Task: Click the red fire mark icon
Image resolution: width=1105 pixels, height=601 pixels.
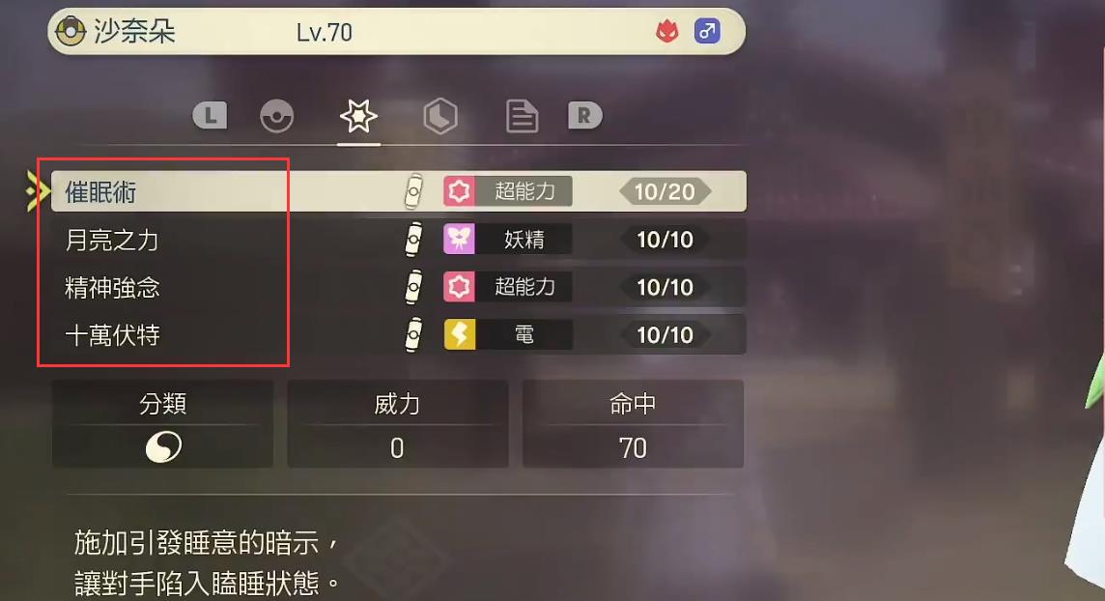Action: 666,31
